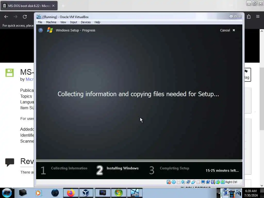Click the audio status icon in VirtualBox
Image resolution: width=264 pixels, height=198 pixels.
(x=183, y=182)
